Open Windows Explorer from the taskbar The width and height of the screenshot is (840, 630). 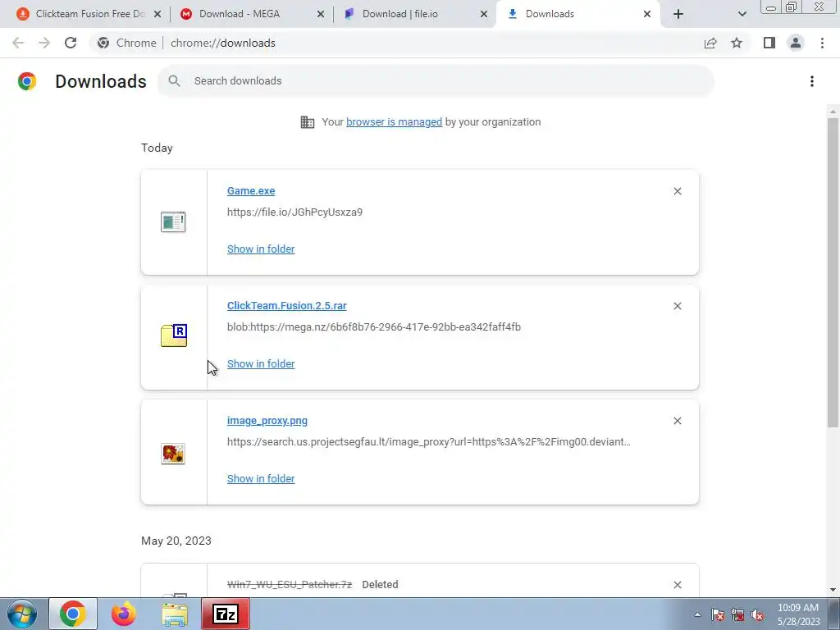pyautogui.click(x=175, y=614)
